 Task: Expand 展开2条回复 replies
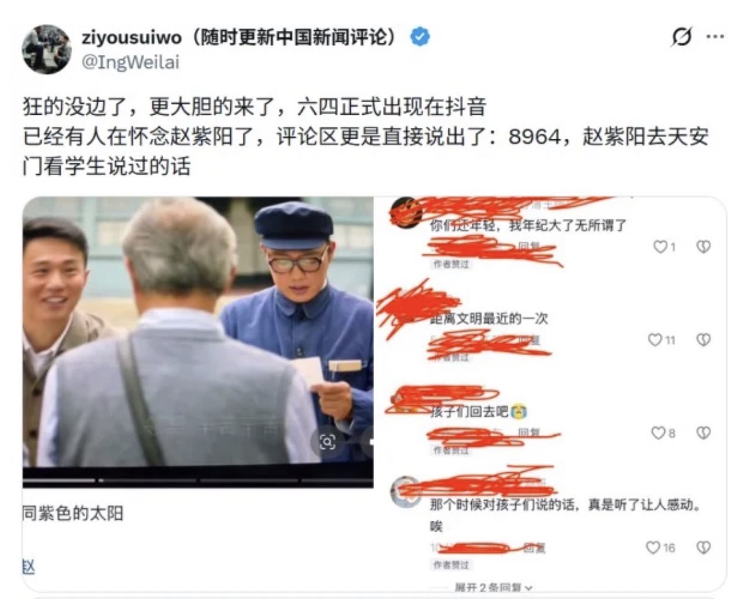click(493, 588)
